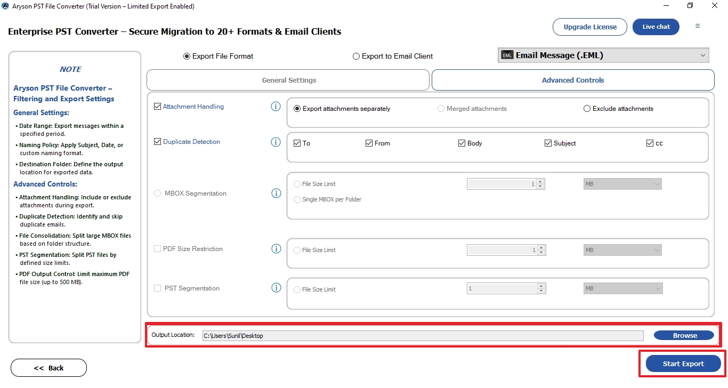Select MBOX File Size Limit radio

[297, 184]
